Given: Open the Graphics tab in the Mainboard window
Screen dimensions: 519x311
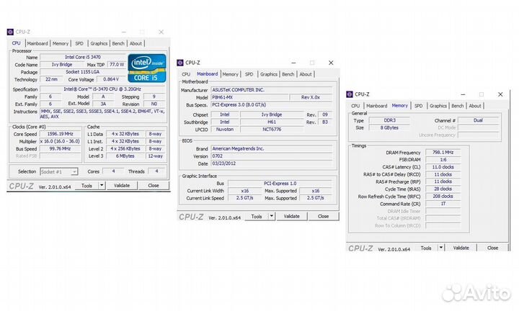Looking at the screenshot, I should pos(269,74).
